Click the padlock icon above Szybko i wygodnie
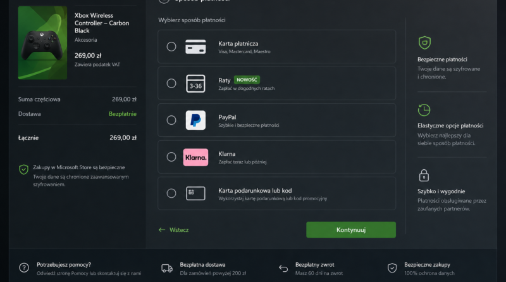Screen dimensions: 506x282 pyautogui.click(x=424, y=176)
